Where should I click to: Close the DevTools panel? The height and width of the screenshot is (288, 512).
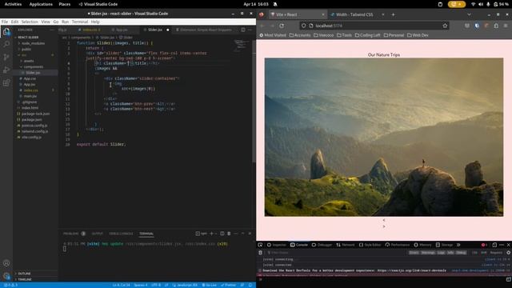509,245
